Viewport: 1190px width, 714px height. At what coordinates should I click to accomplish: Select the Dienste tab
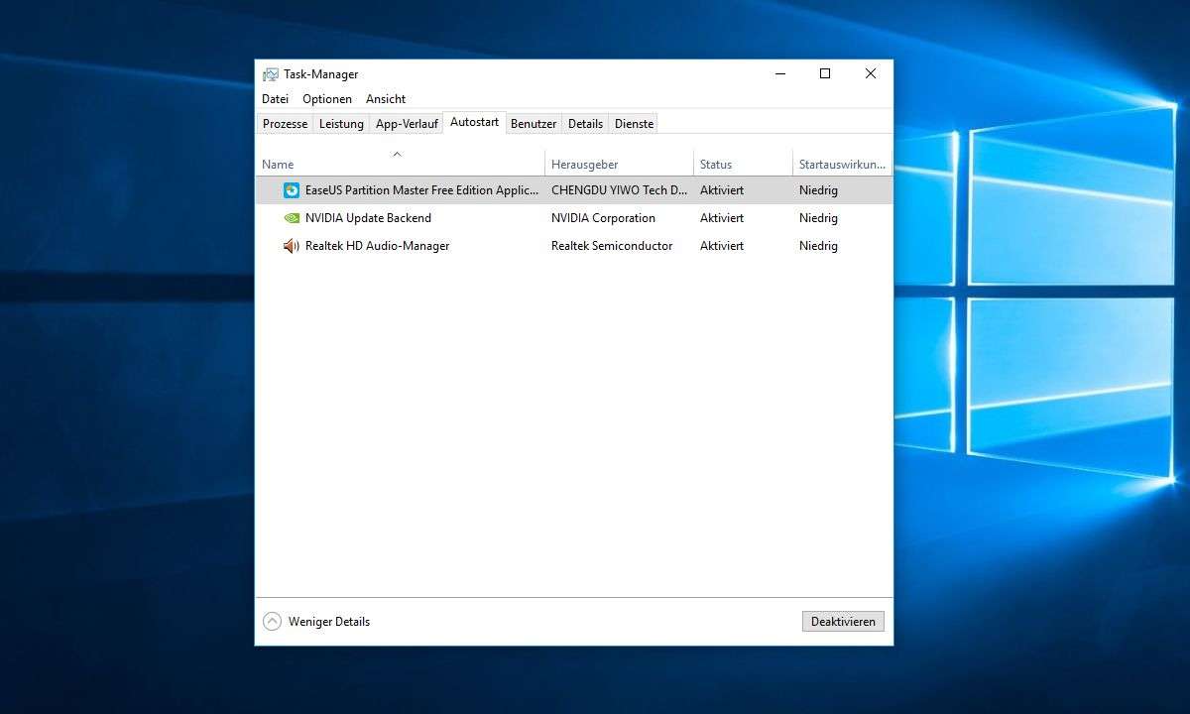tap(634, 124)
